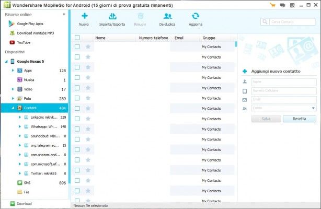Click the Numero Cellulare input field

point(284,91)
